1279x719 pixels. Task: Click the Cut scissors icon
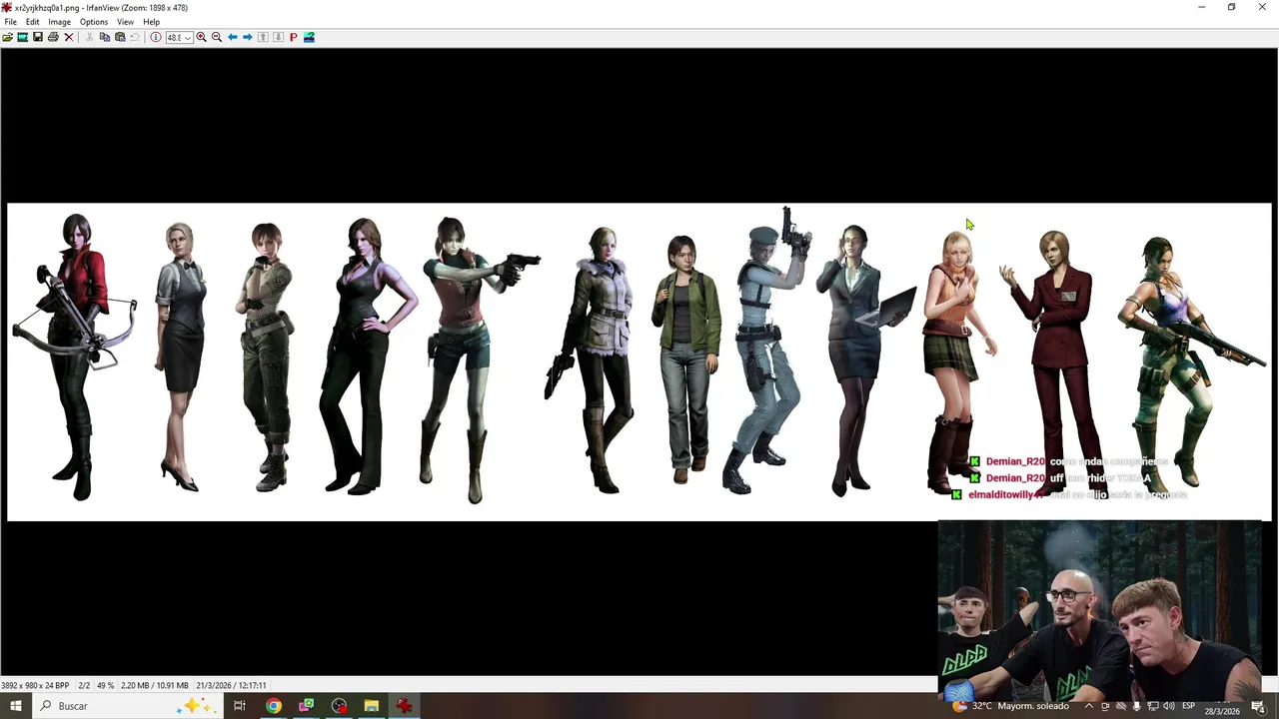coord(89,37)
